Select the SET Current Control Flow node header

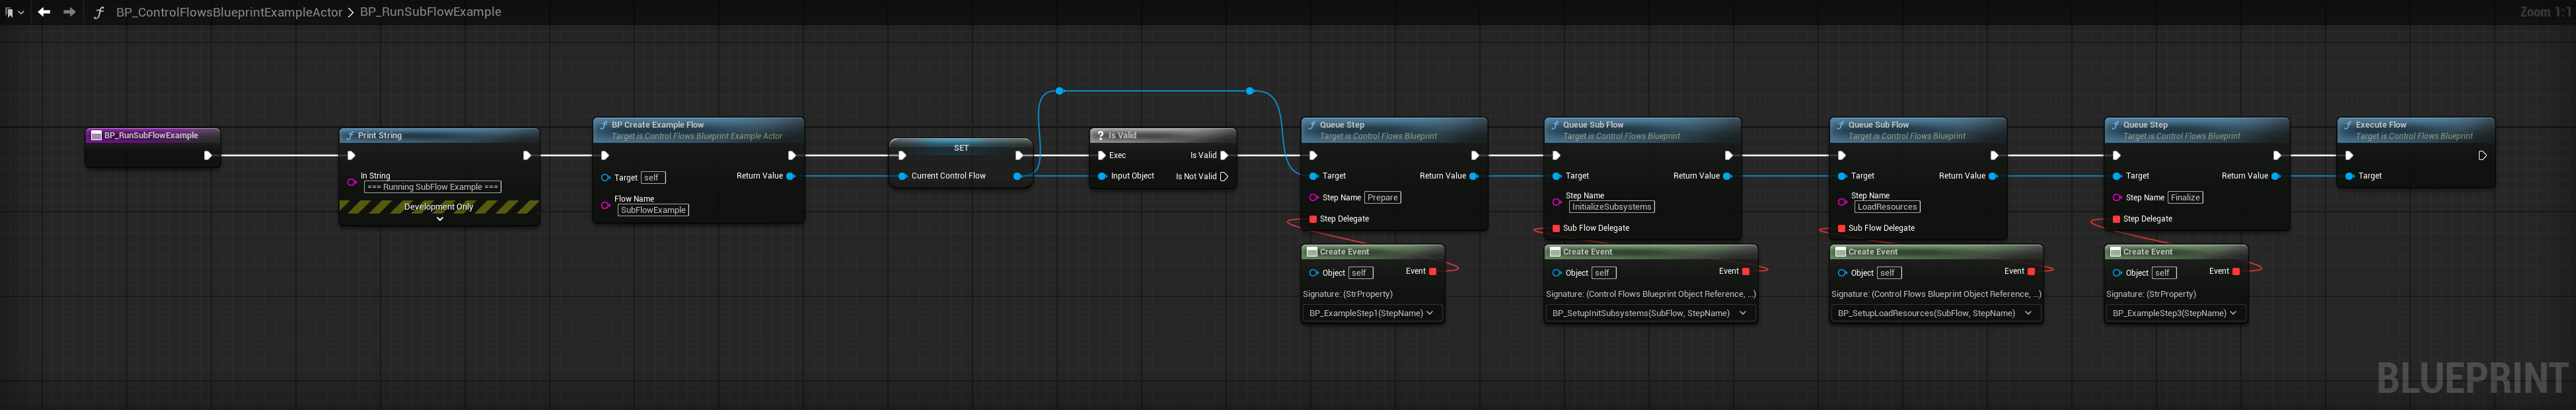(x=960, y=148)
